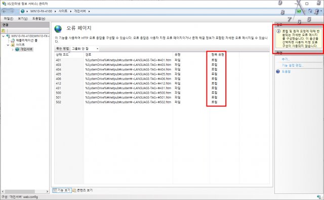This screenshot has height=200, width=324.
Task: Click the forward navigation arrow
Action: coord(11,11)
